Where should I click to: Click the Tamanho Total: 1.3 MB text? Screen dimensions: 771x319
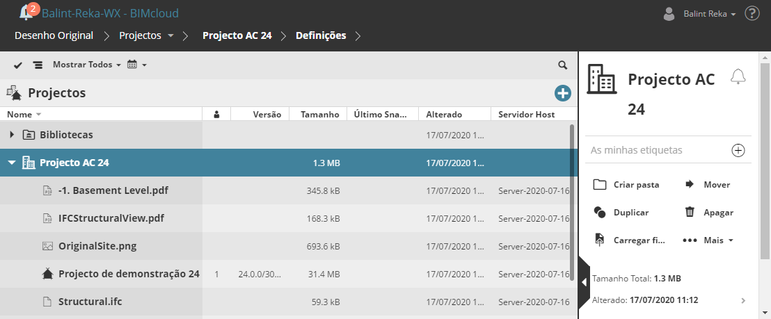point(637,279)
